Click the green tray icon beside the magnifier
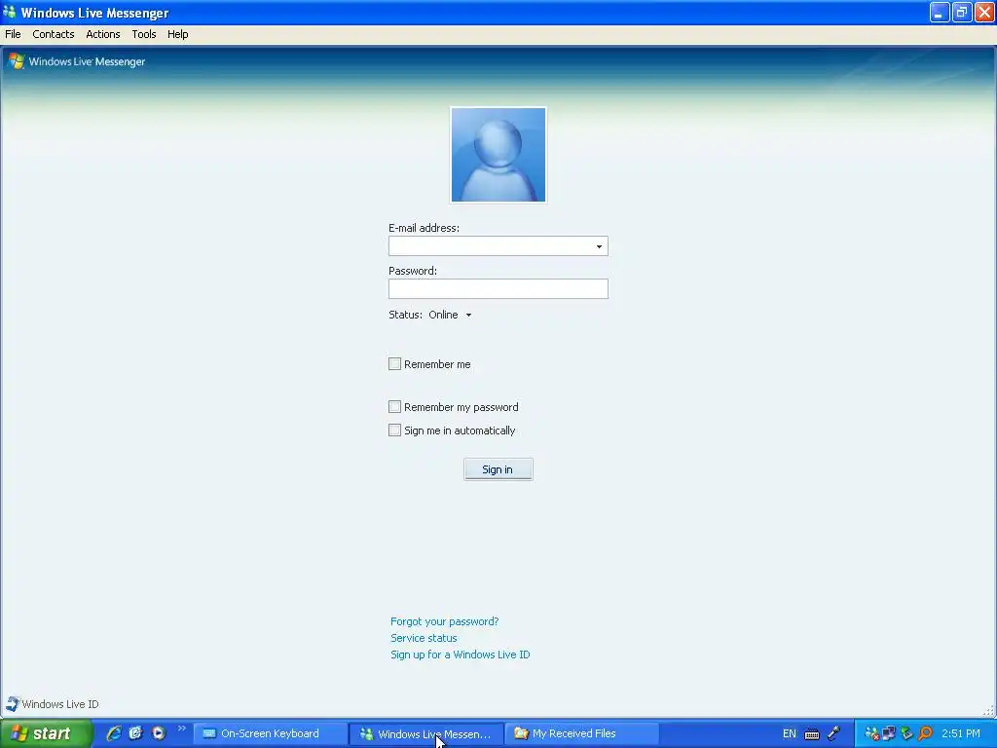The image size is (997, 748). [906, 733]
